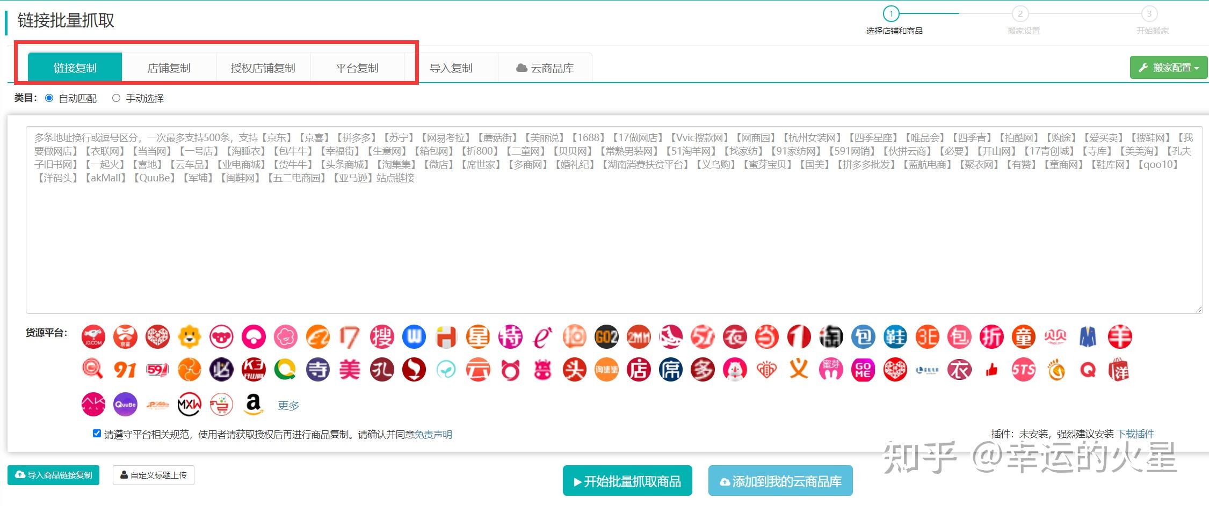This screenshot has height=506, width=1209.
Task: Select the pink AK Mall icon
Action: [x=93, y=405]
